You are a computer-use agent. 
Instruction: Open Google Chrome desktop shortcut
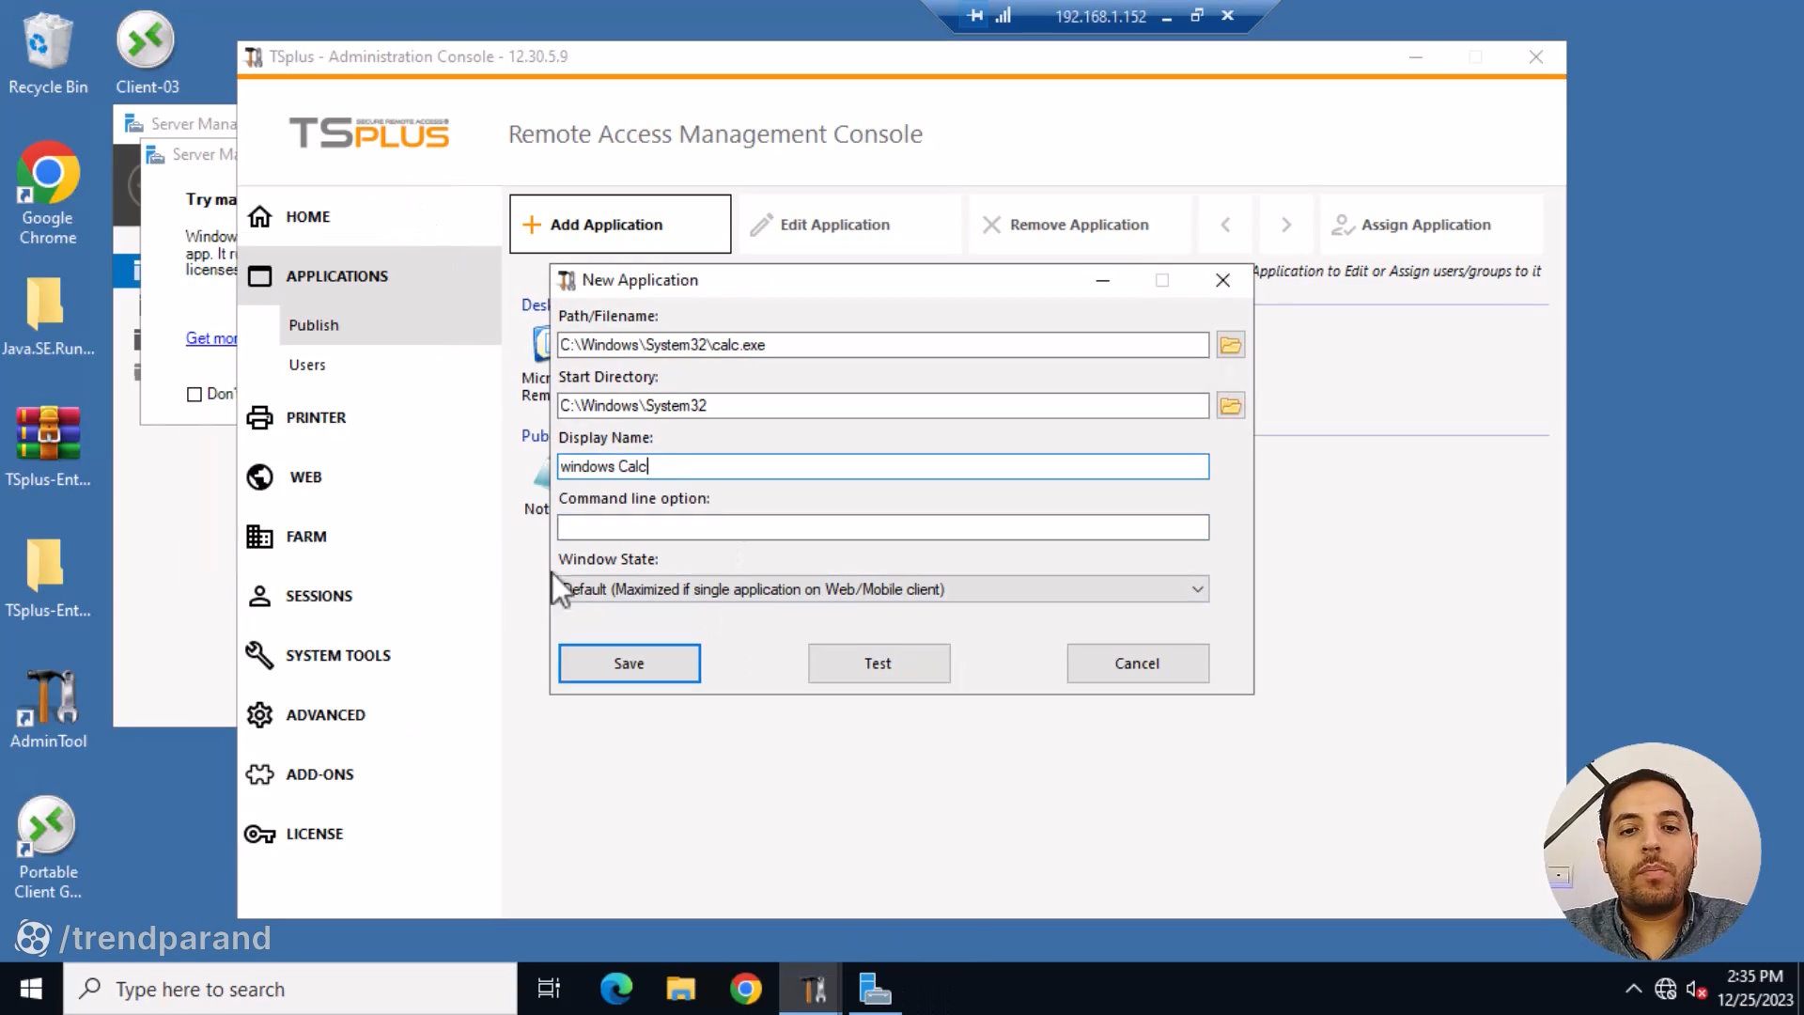click(48, 194)
